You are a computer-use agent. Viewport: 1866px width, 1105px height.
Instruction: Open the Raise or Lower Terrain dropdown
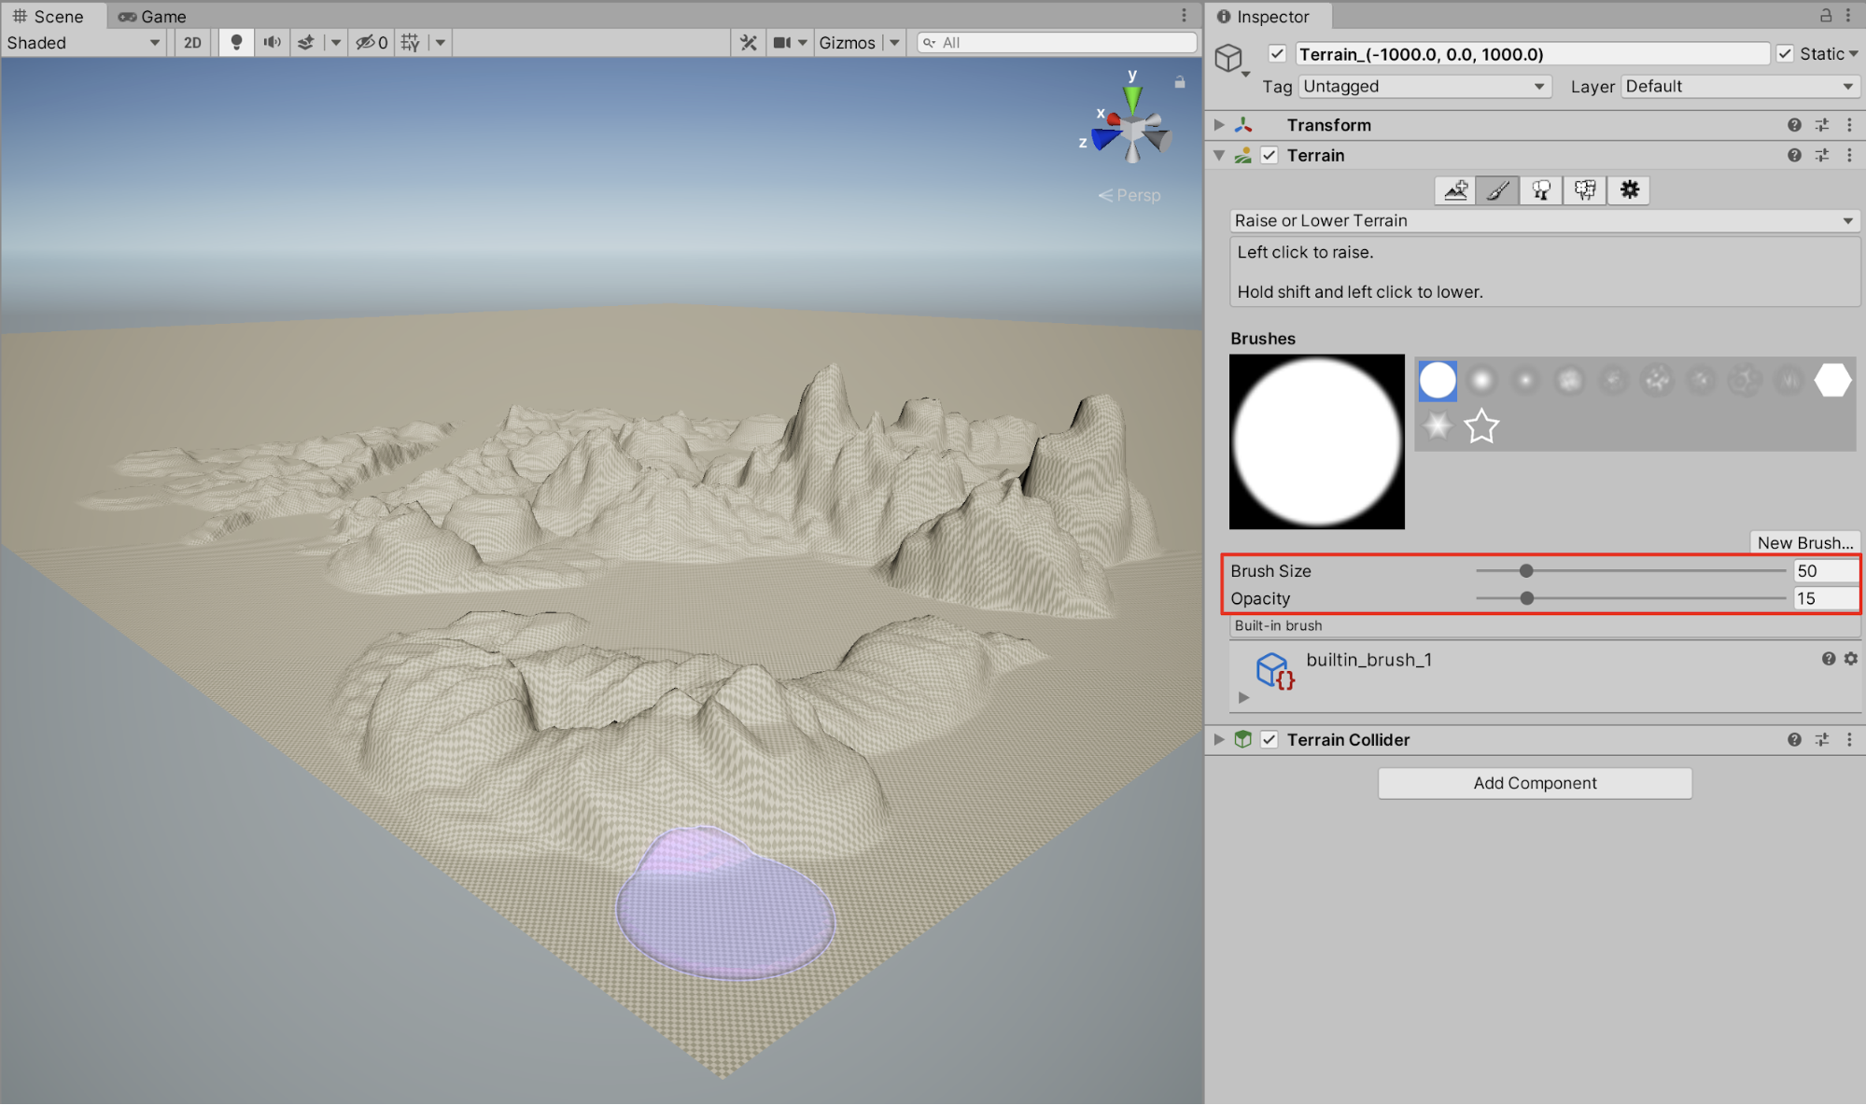1536,219
